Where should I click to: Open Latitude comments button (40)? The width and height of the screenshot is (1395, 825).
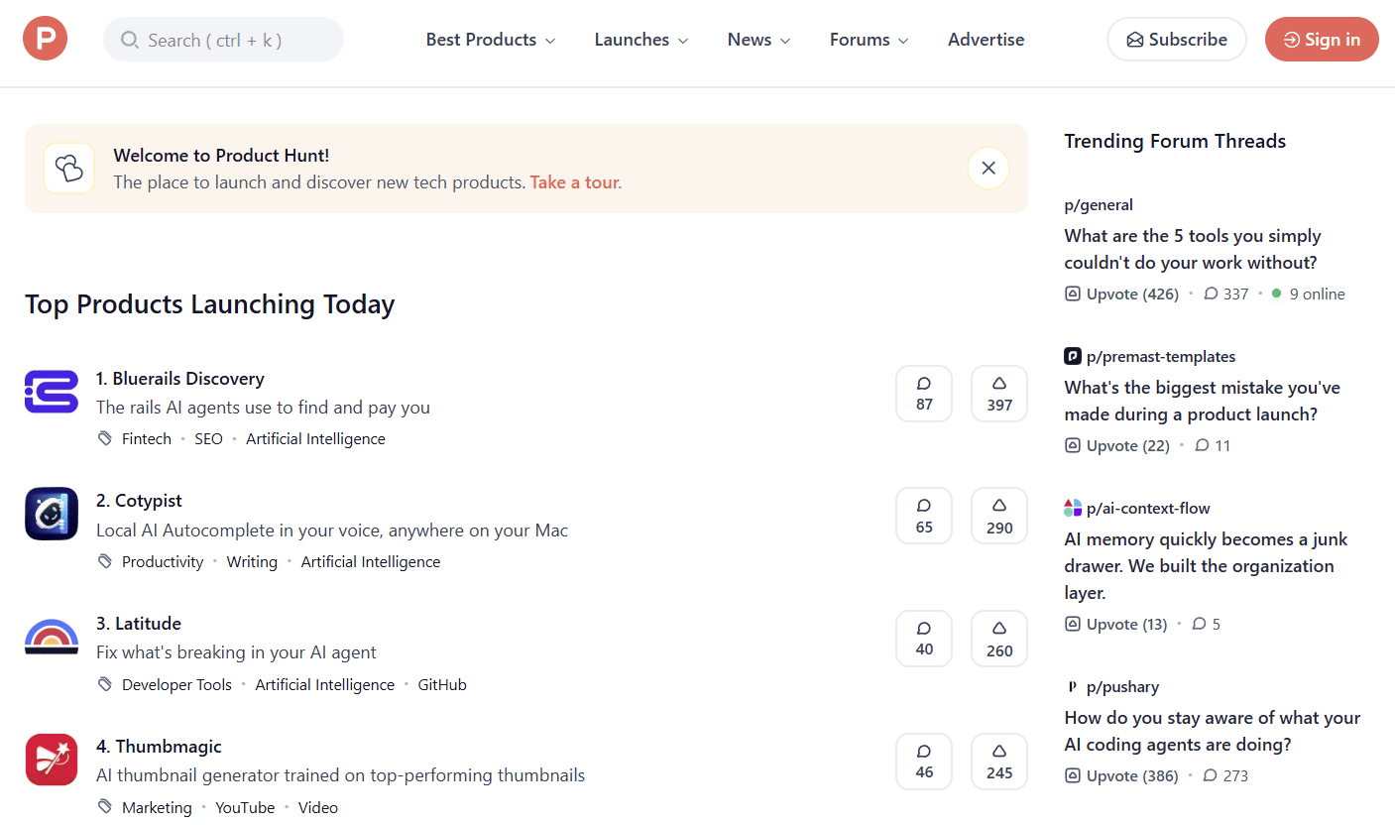pos(924,639)
